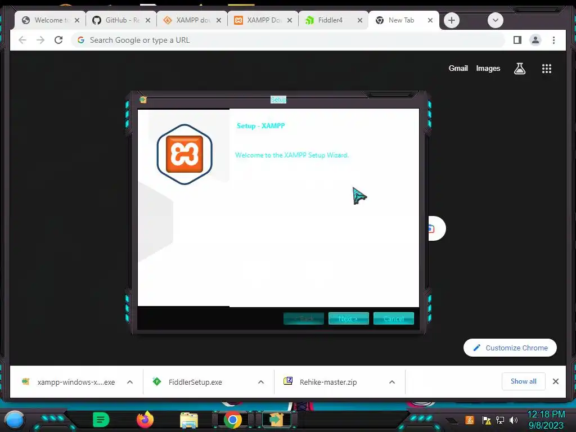Open Chrome's three-dot menu
This screenshot has width=576, height=432.
[x=553, y=40]
